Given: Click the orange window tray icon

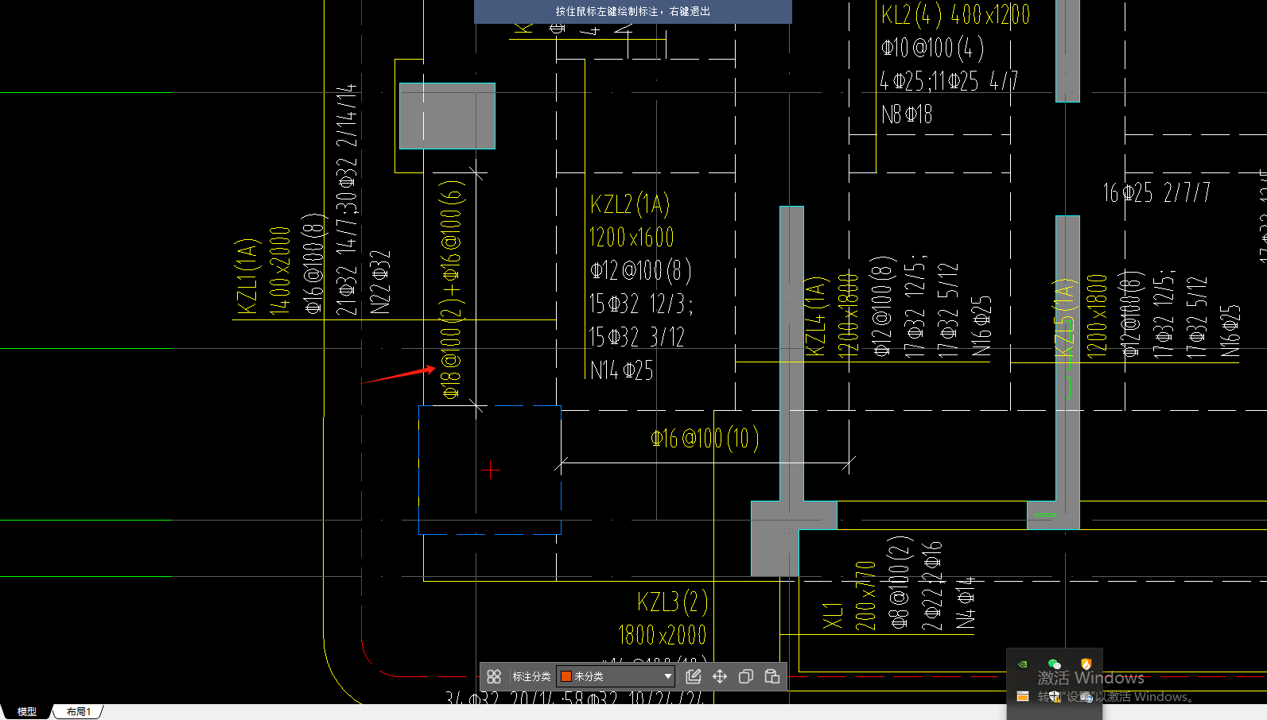Looking at the screenshot, I should click(x=1023, y=696).
